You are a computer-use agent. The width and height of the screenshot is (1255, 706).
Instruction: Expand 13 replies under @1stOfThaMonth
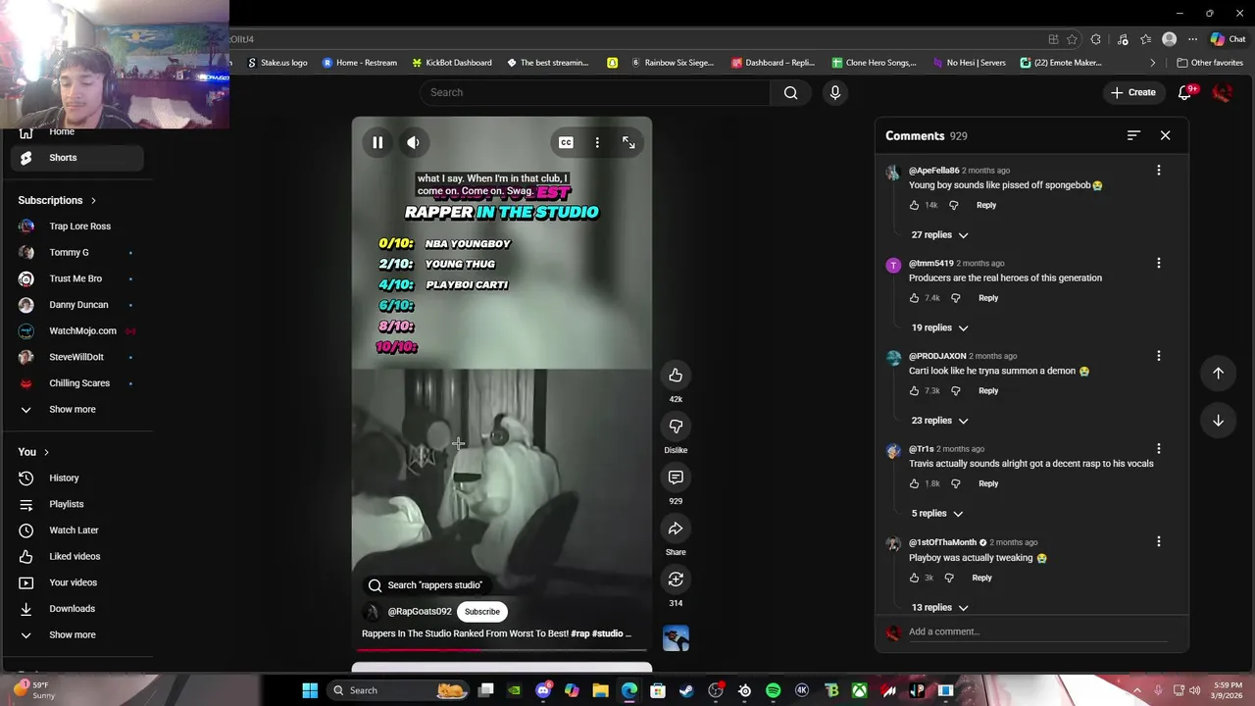coord(939,607)
